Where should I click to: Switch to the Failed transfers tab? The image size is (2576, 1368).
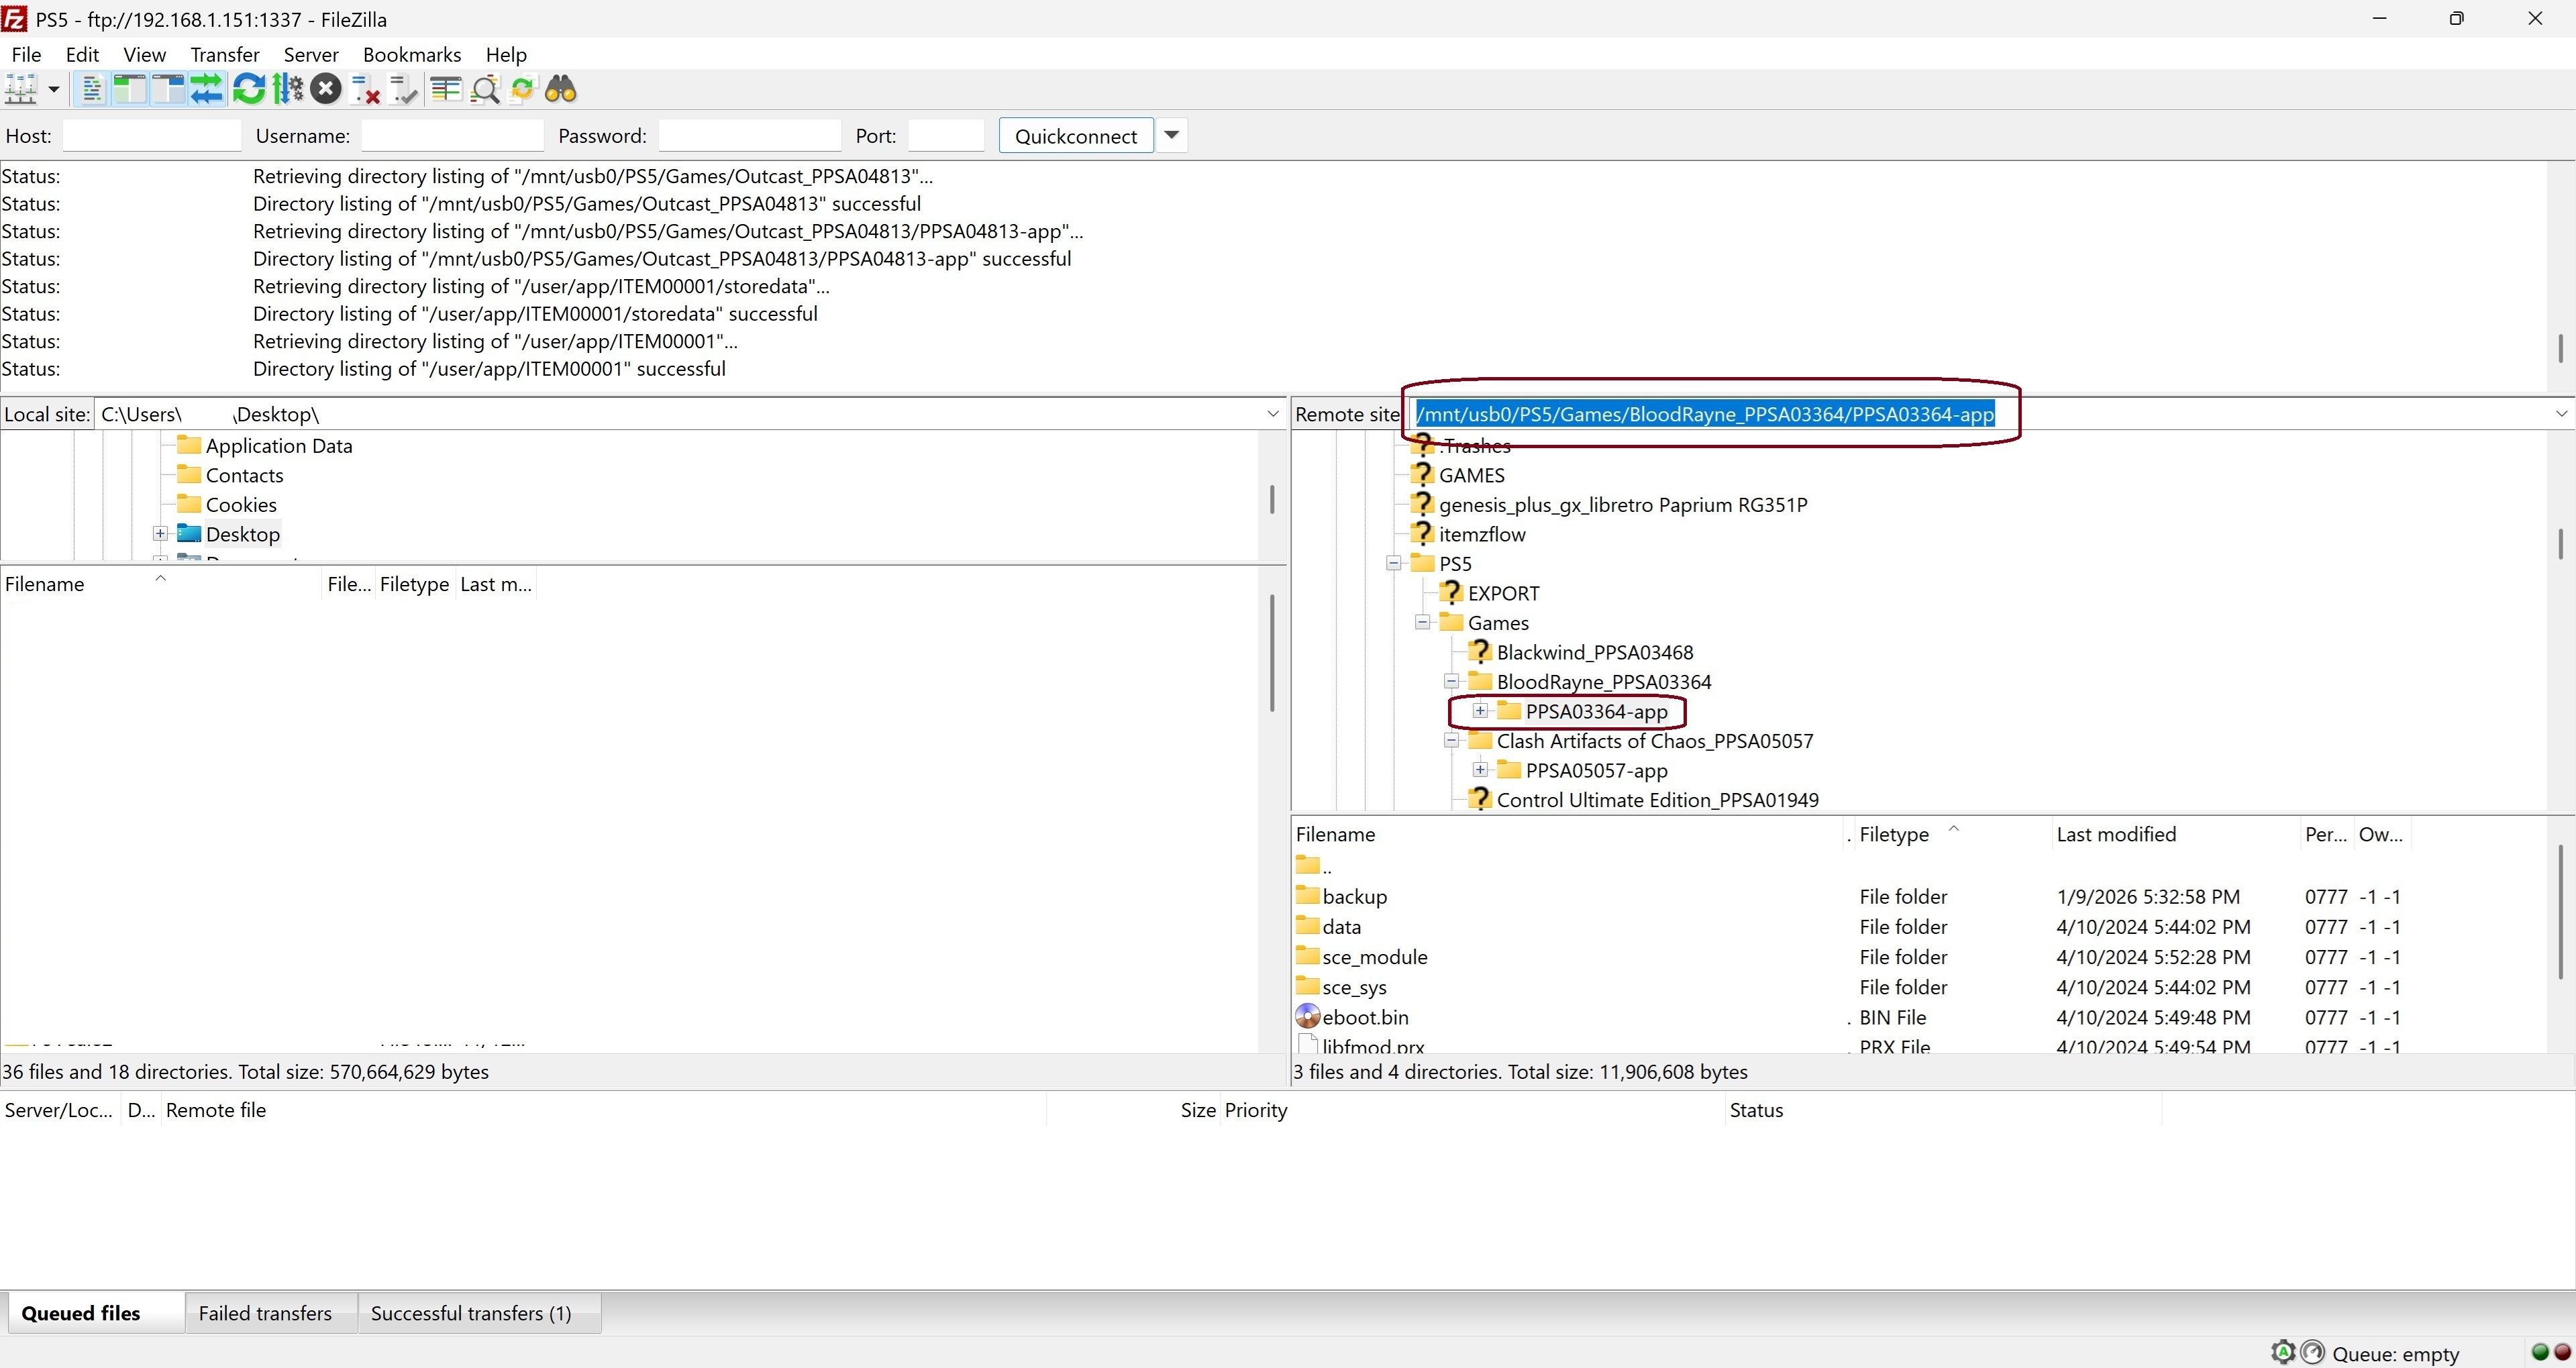[x=265, y=1313]
